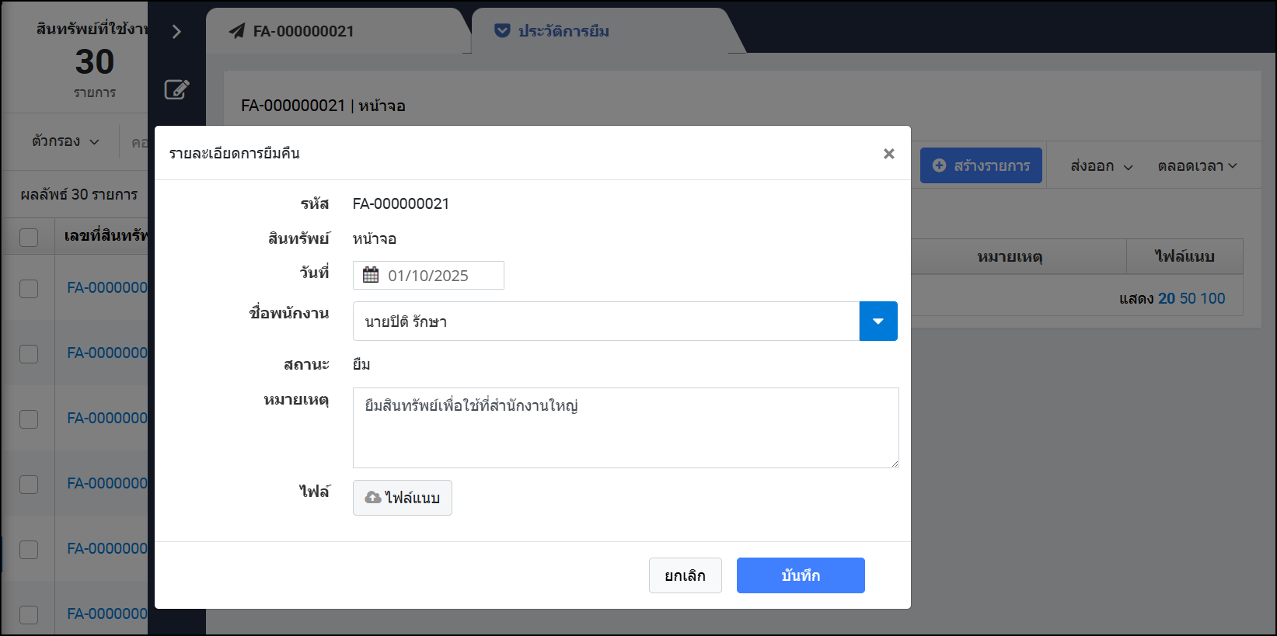Check the first asset row checkbox
1277x636 pixels.
[x=29, y=288]
